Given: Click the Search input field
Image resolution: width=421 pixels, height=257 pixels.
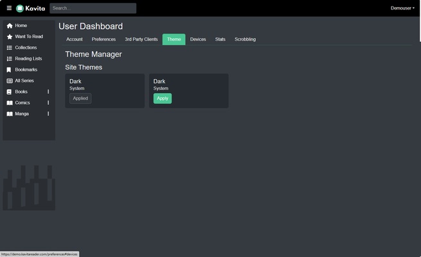Looking at the screenshot, I should pos(93,8).
